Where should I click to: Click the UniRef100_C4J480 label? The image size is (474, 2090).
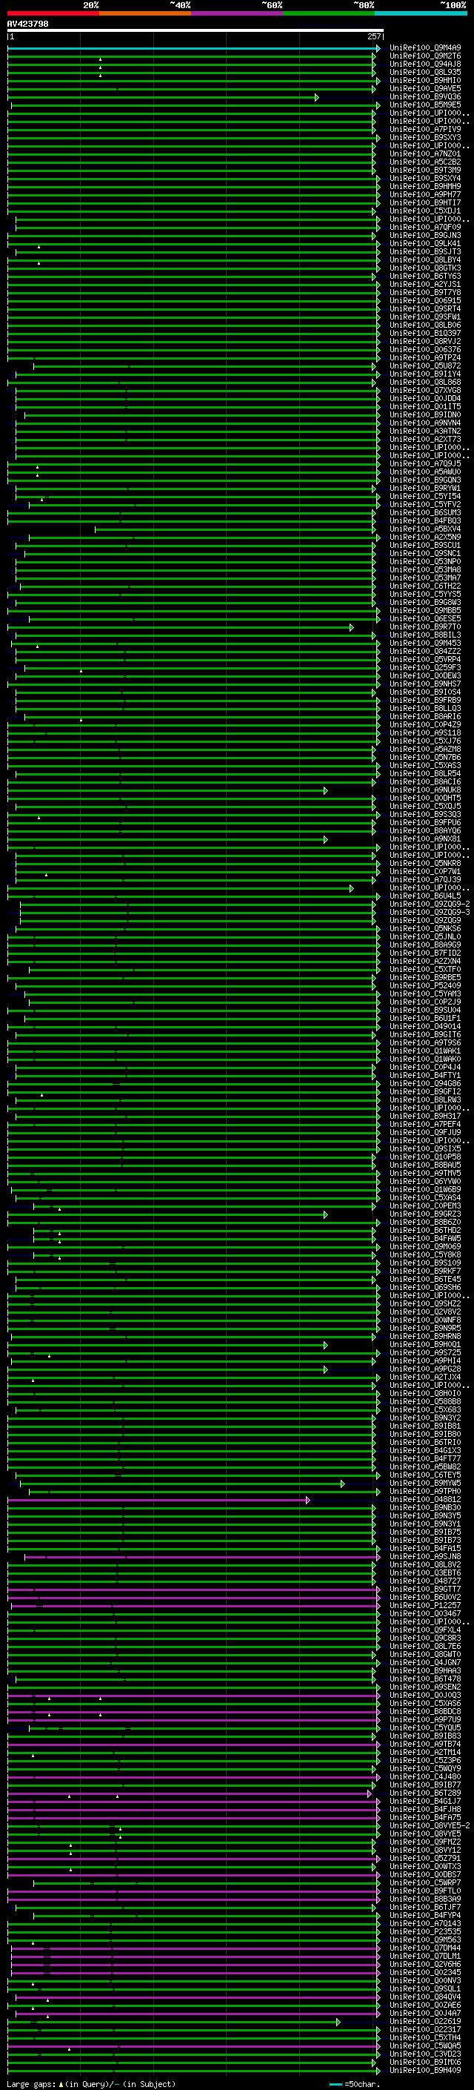coord(425,1776)
